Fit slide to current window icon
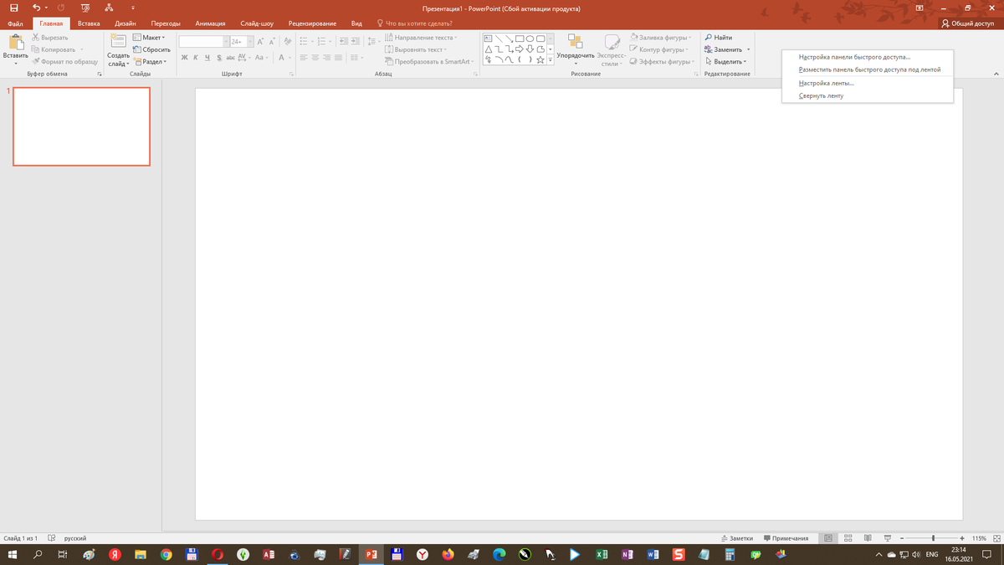Viewport: 1004px width, 565px height. tap(996, 538)
